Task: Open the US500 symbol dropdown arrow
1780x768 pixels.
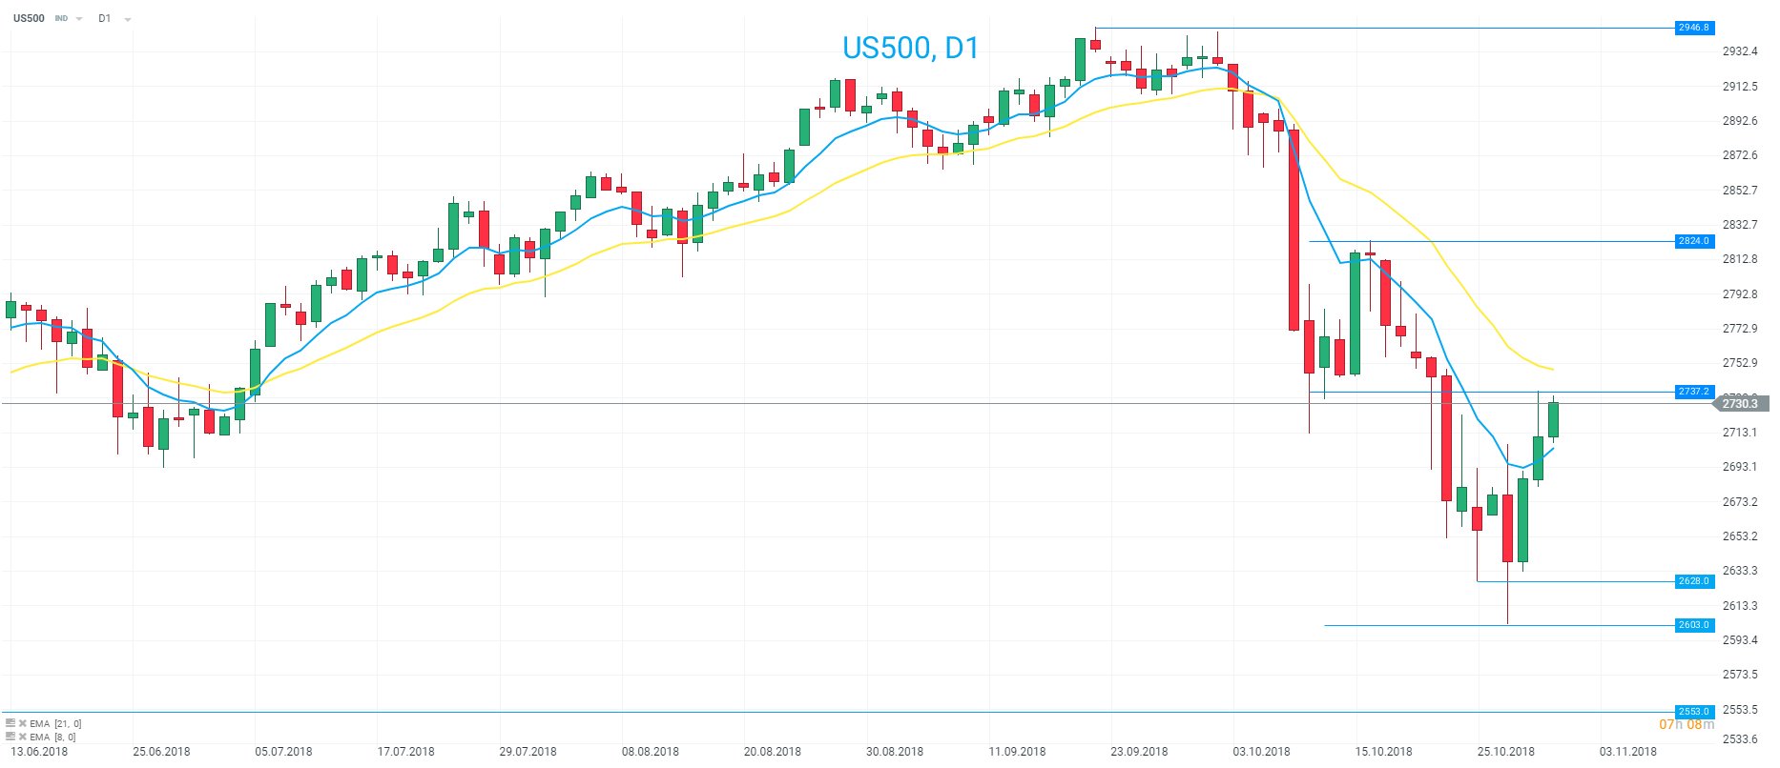Action: tap(79, 19)
